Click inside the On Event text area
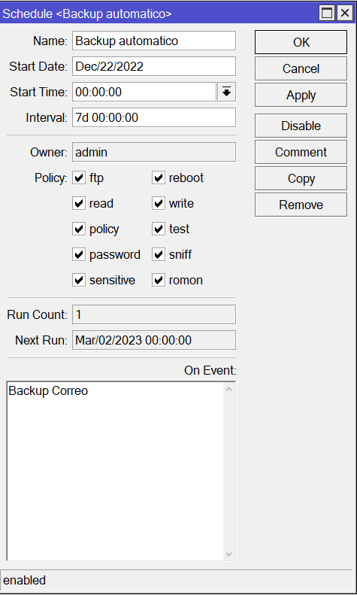357x595 pixels. [x=115, y=471]
